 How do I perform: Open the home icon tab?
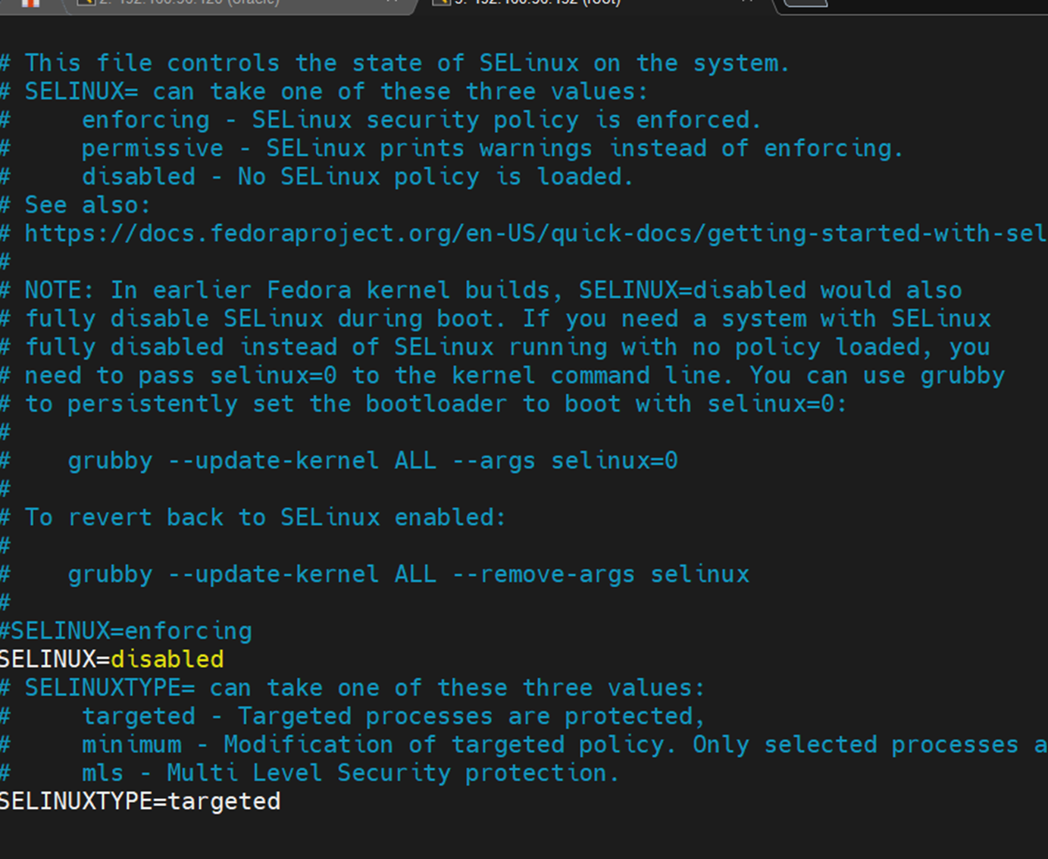pos(30,3)
